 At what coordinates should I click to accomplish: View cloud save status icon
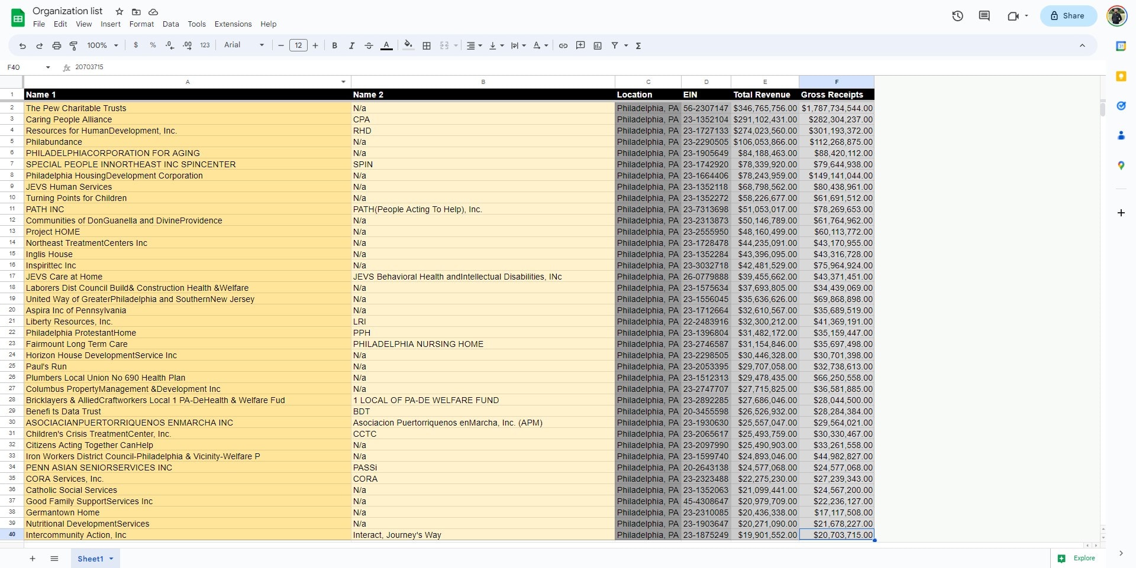click(x=153, y=12)
